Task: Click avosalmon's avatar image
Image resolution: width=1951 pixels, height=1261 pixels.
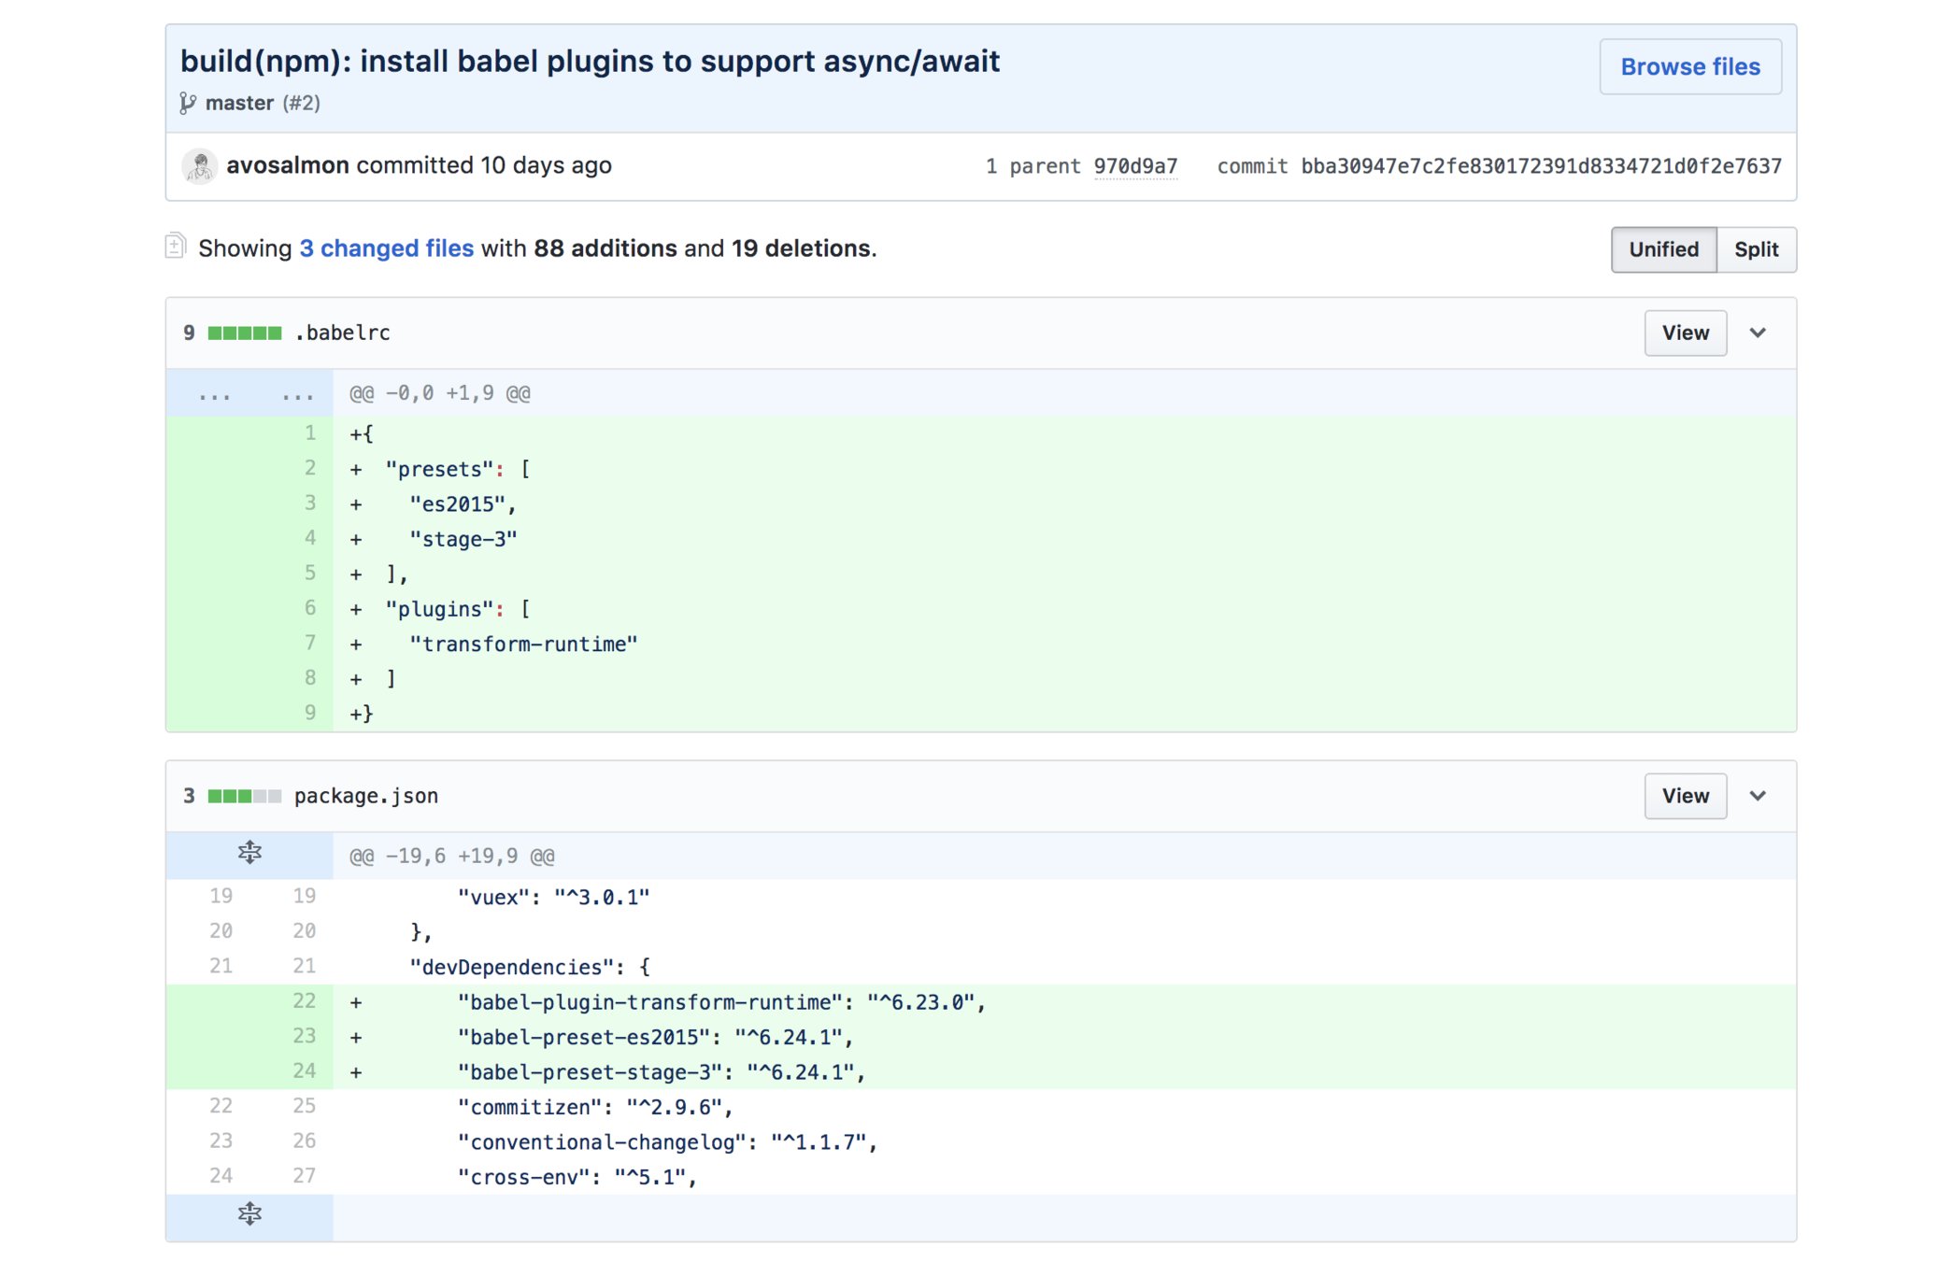Action: [x=199, y=166]
